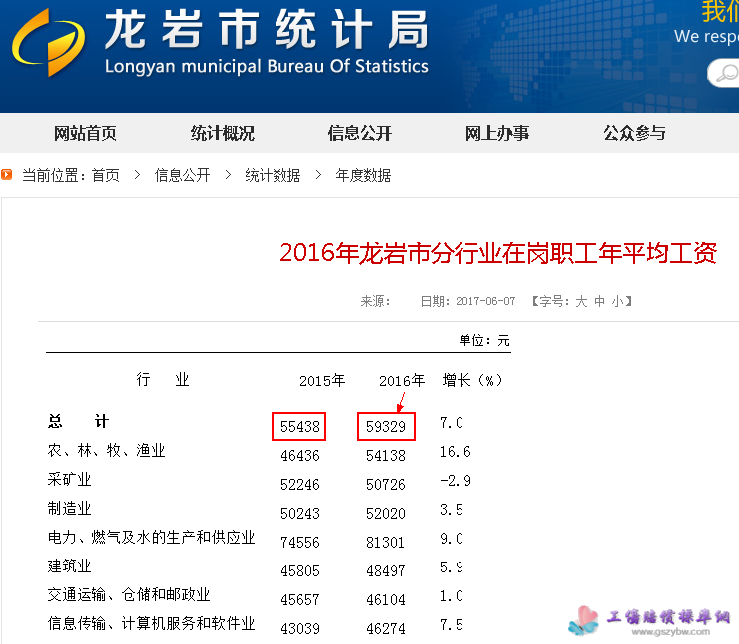Screen dimensions: 739x644
Task: Click the 2016 total value 59329
Action: [386, 427]
